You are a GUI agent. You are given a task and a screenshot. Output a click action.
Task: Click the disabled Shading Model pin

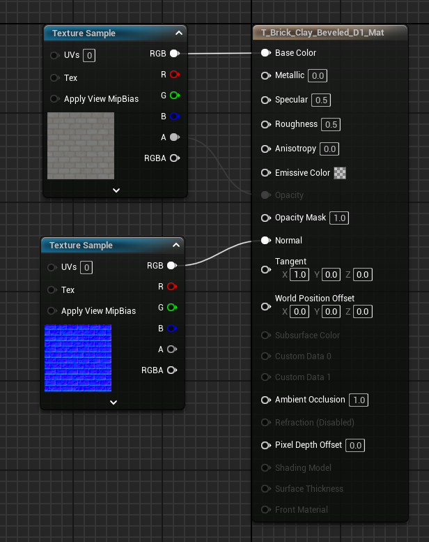266,467
